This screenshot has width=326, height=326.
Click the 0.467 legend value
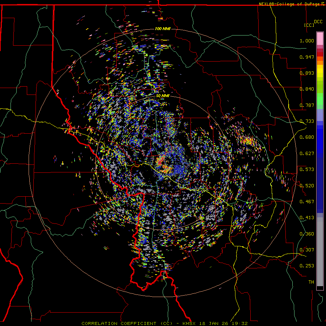[307, 202]
